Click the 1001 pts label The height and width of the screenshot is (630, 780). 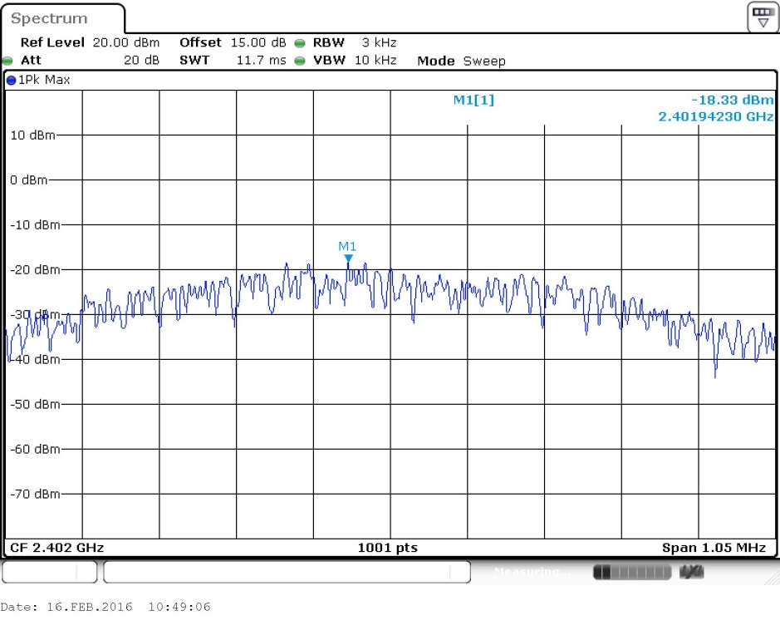pos(388,548)
